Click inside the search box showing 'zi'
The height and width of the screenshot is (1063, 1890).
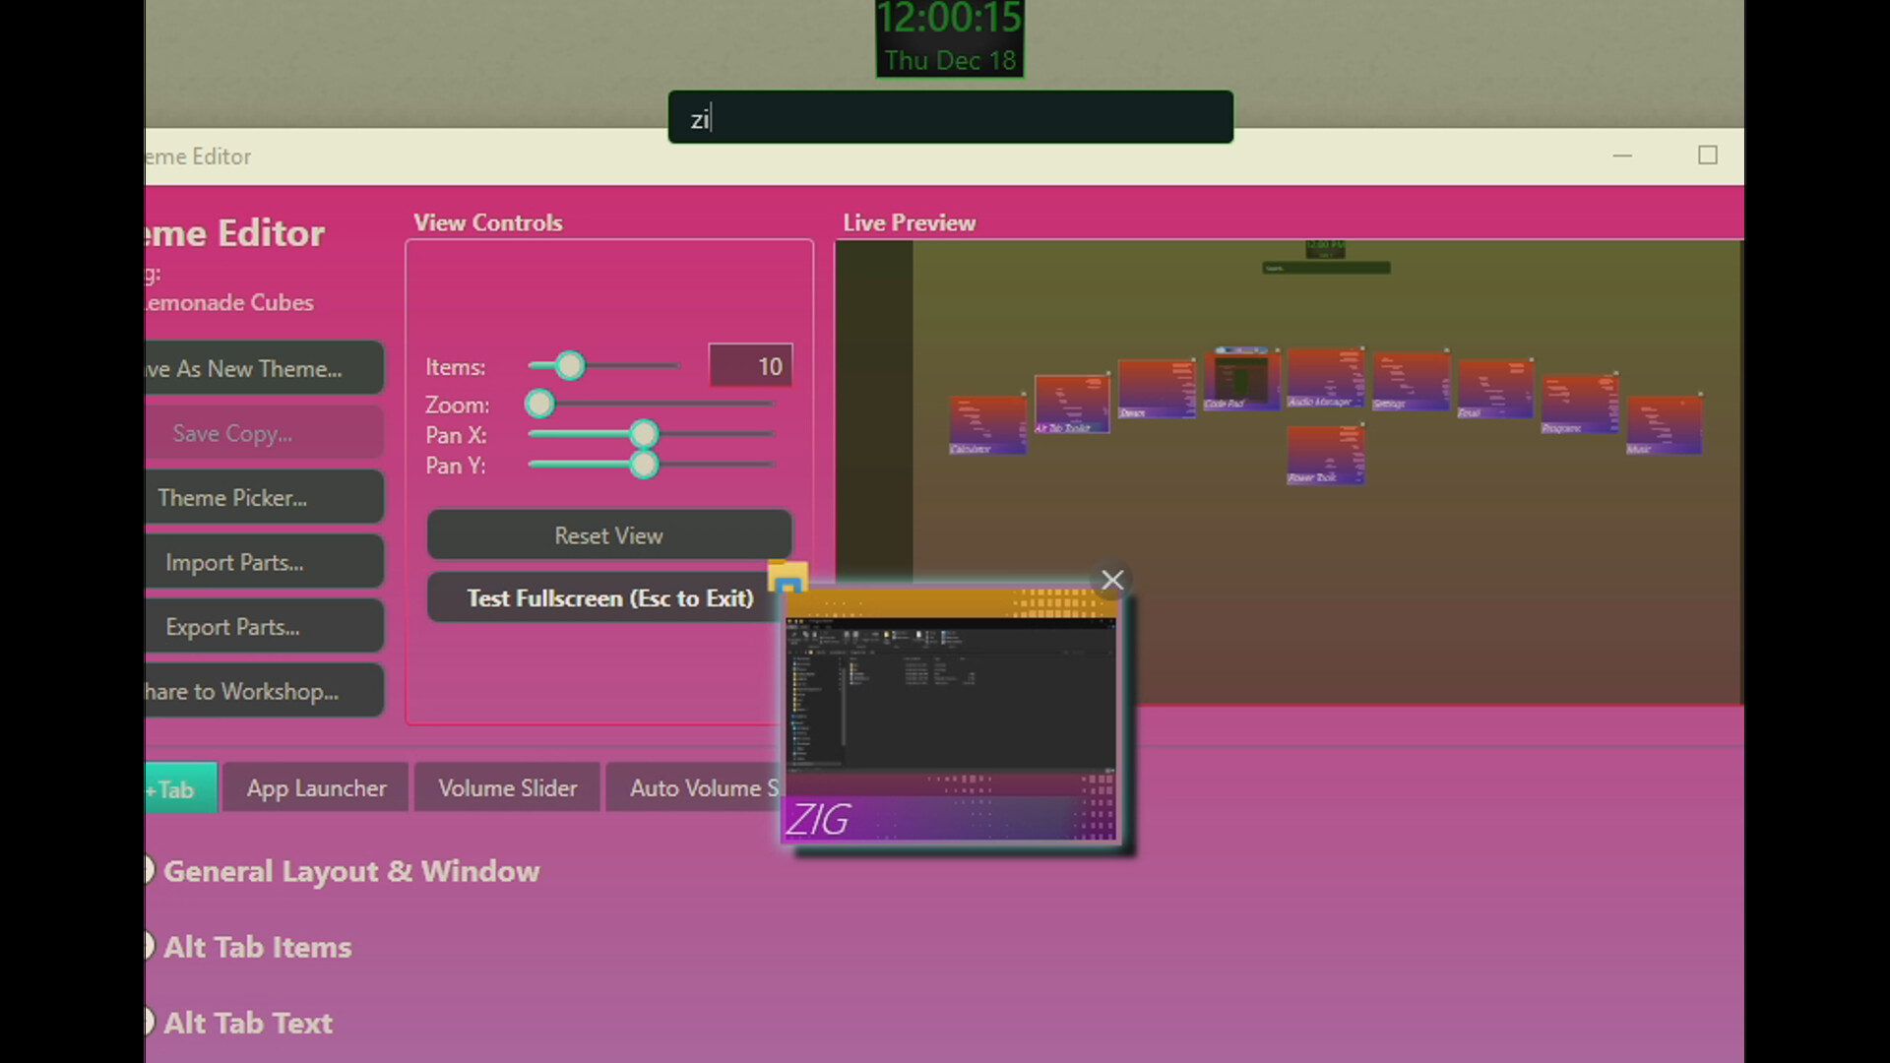950,117
